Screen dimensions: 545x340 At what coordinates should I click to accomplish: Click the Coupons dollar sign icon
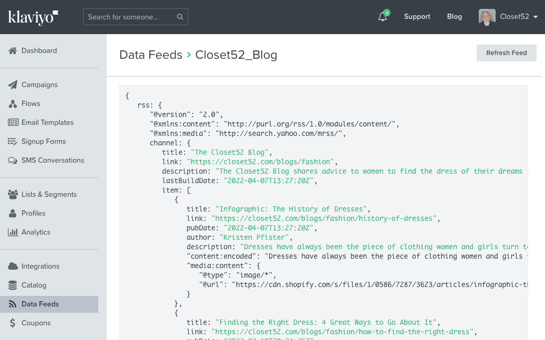coord(13,323)
